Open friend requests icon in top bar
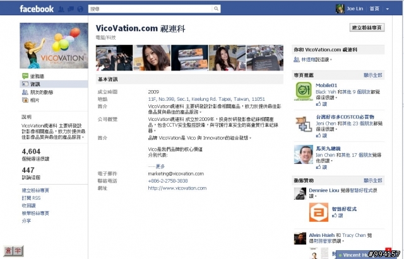The height and width of the screenshot is (259, 404). coord(61,9)
